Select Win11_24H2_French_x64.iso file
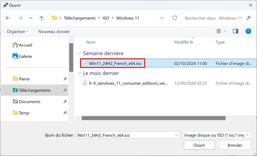This screenshot has width=257, height=156. 115,63
